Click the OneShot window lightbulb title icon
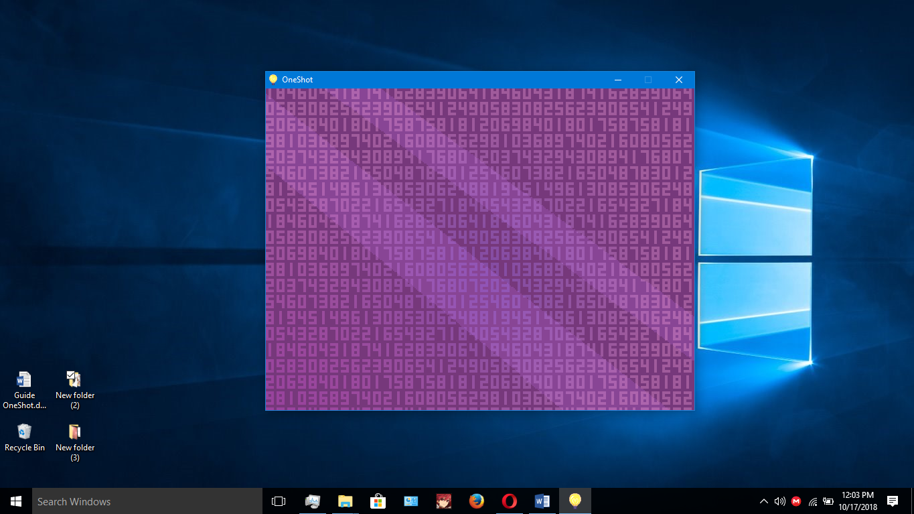Screen dimensions: 914x514 coord(273,79)
